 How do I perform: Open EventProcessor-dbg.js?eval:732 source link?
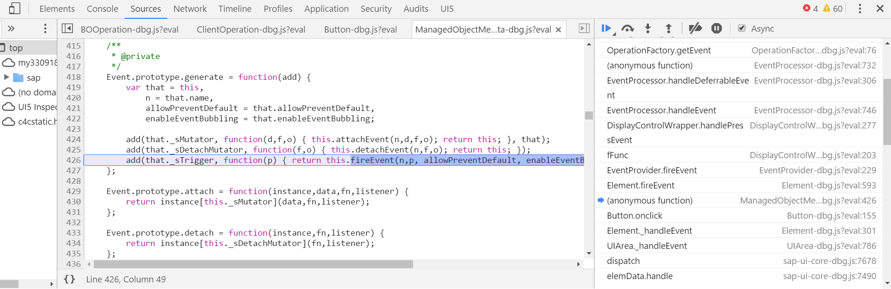coord(815,66)
